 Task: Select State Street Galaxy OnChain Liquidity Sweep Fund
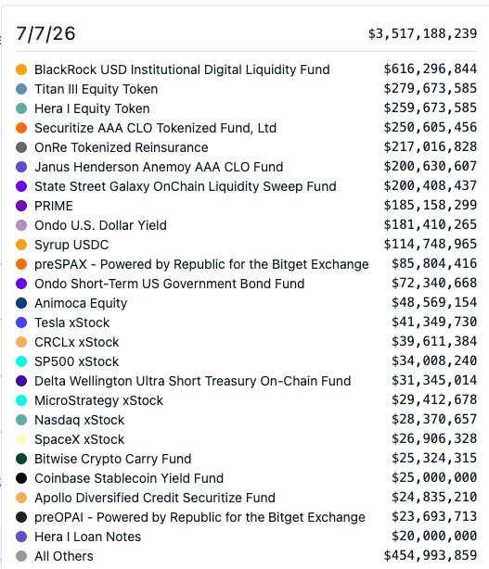(x=186, y=186)
